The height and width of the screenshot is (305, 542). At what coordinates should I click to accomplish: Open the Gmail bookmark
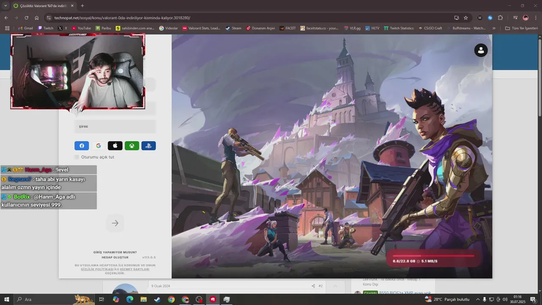point(25,28)
